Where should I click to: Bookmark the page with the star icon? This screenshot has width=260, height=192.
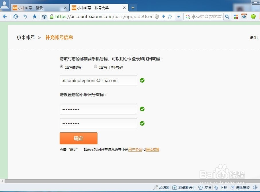pyautogui.click(x=170, y=16)
